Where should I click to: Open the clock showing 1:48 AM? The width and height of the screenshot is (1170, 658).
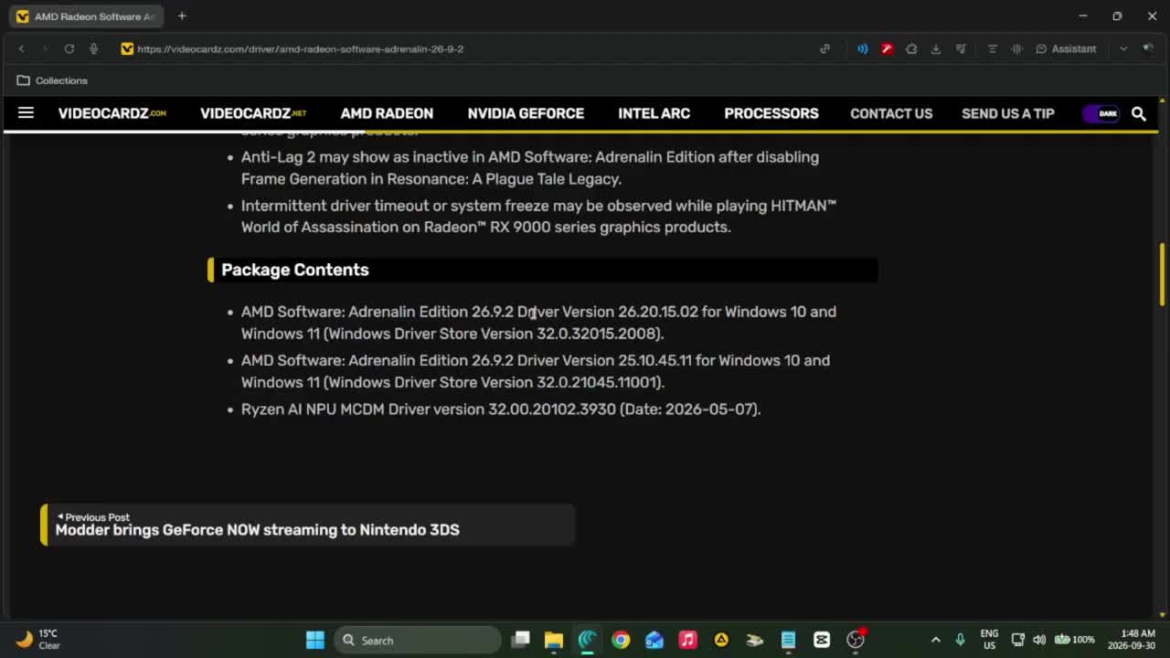pos(1132,640)
